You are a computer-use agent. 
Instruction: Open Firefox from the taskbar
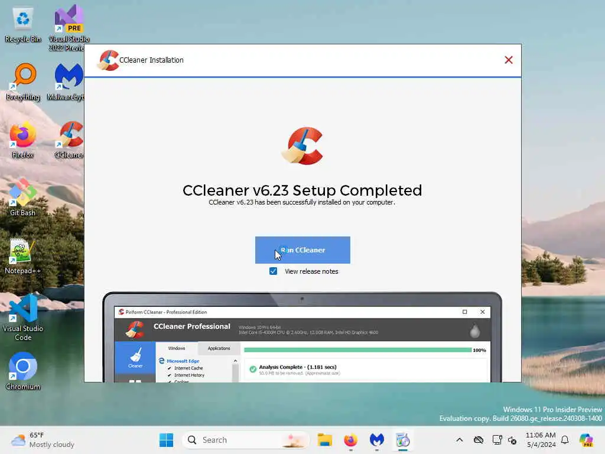pos(351,440)
